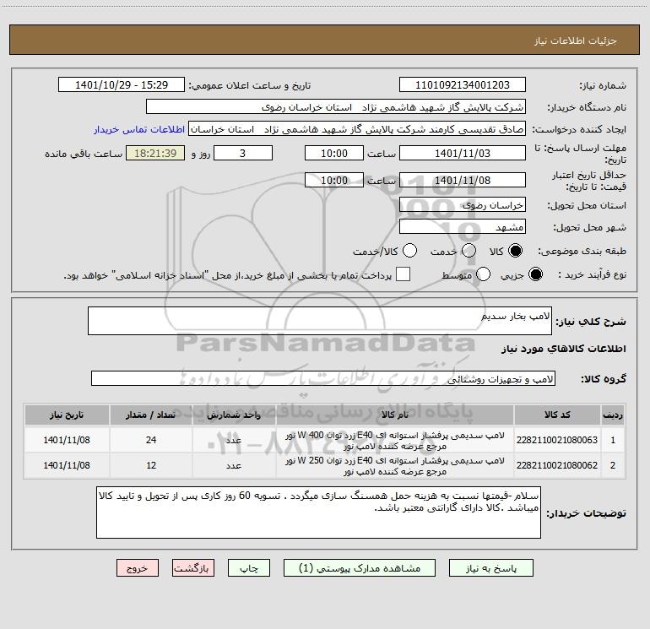The height and width of the screenshot is (629, 650).
Task: Click the request creator field صادق تقدیسی
Action: point(357,129)
